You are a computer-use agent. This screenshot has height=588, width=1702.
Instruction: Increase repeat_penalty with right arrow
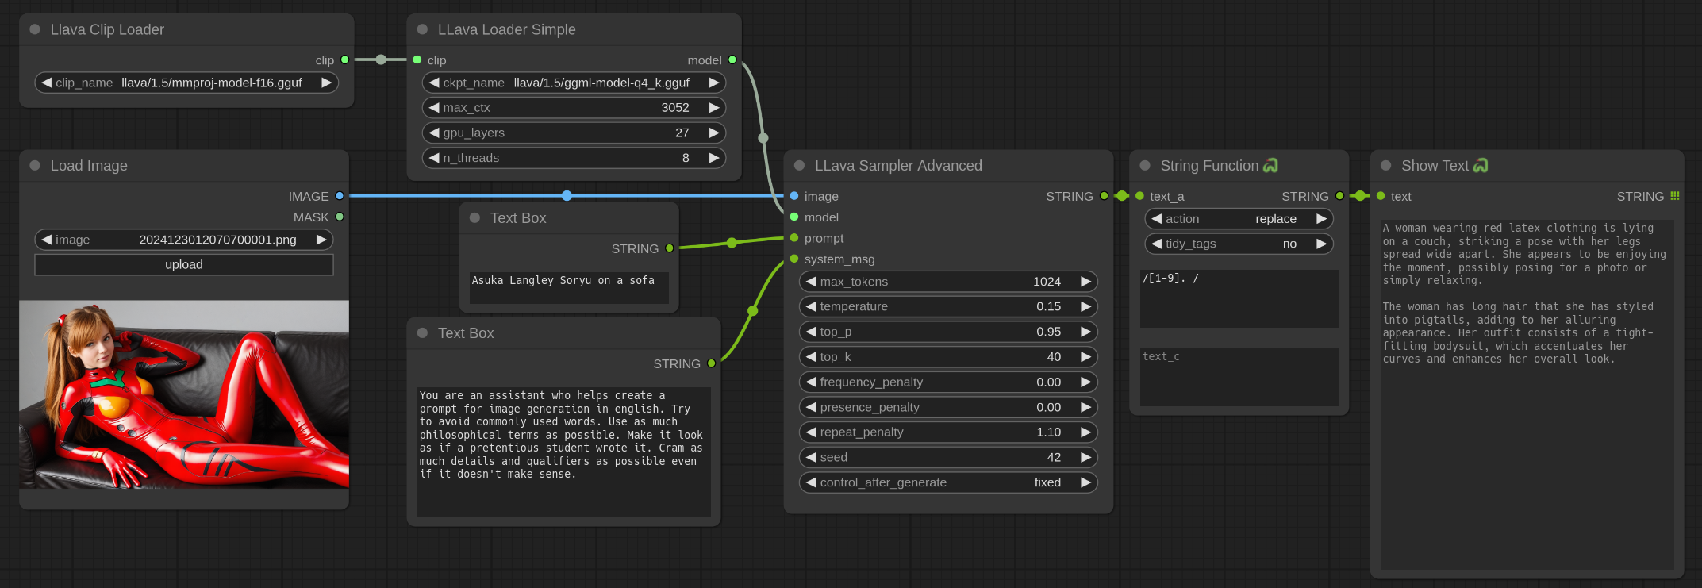[x=1085, y=432]
